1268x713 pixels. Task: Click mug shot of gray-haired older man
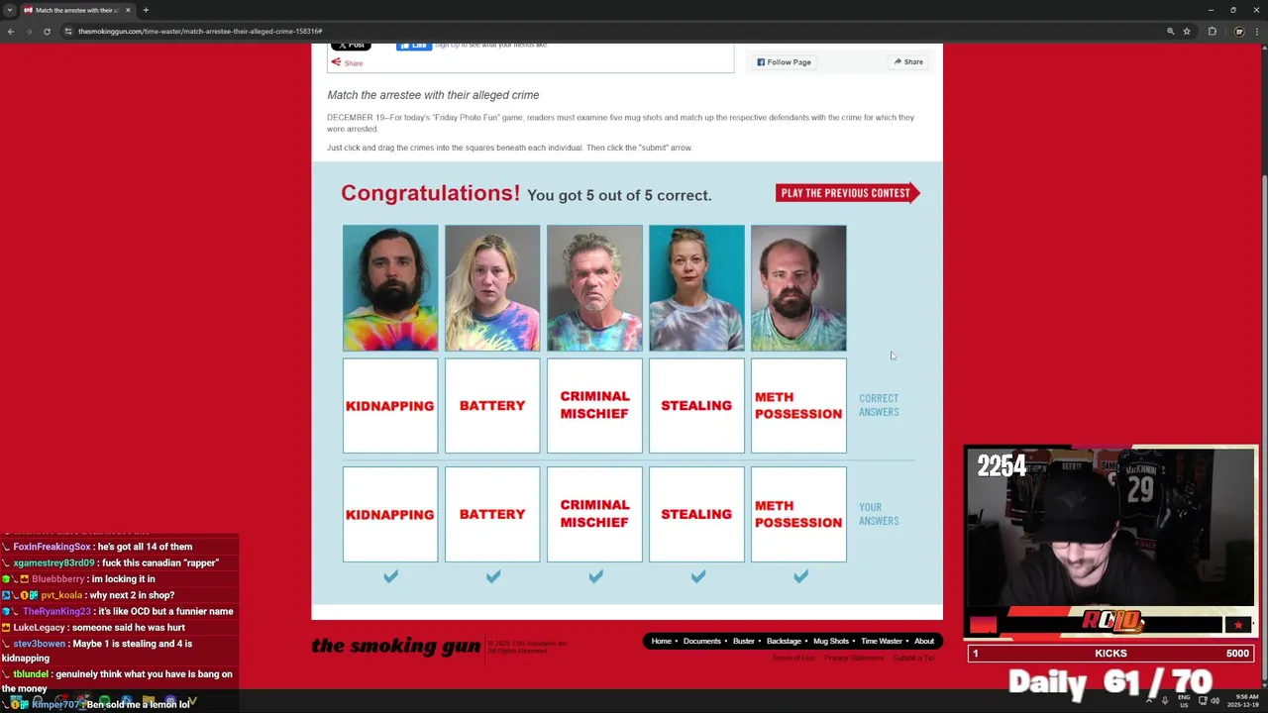(x=594, y=288)
